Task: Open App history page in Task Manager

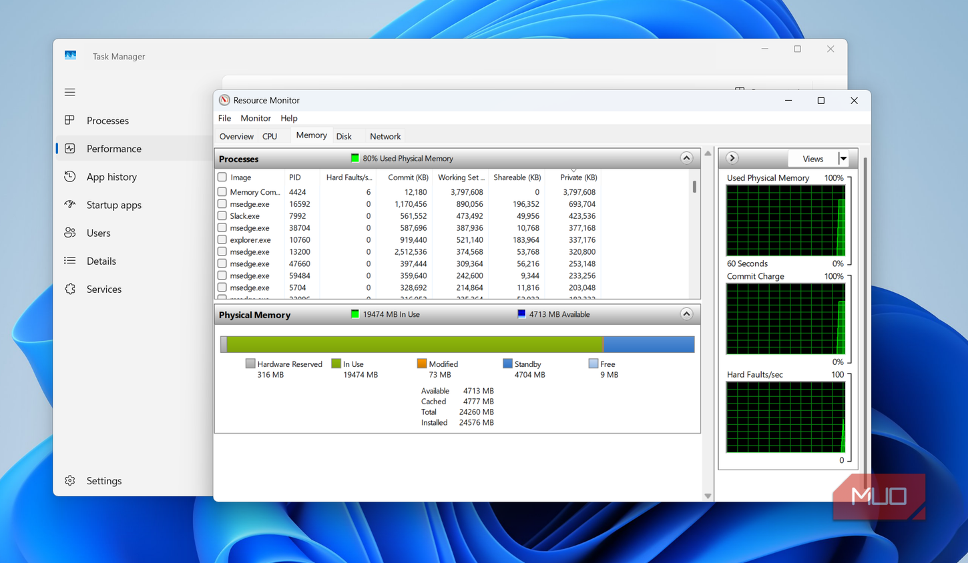Action: click(x=111, y=177)
